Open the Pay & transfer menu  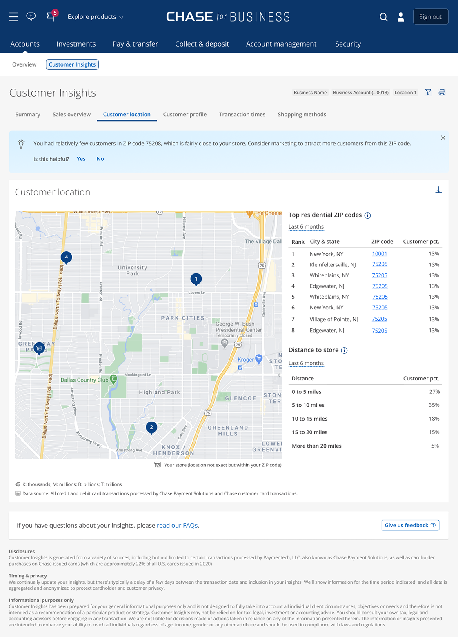click(135, 44)
